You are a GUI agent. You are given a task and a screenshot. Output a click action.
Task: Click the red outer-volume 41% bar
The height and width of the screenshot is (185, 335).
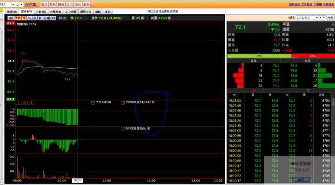tap(313, 56)
